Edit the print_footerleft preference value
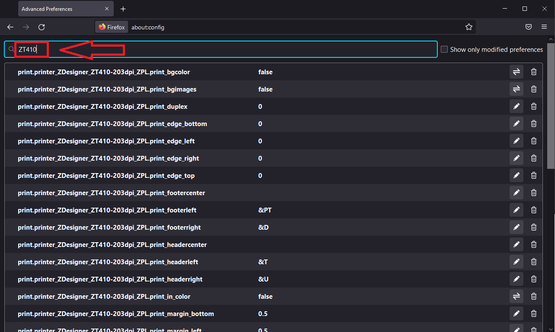 point(516,210)
